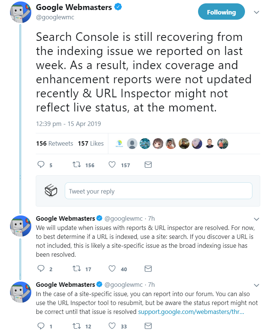Open the options chevron on the second reply
274x331 pixels.
(x=257, y=285)
